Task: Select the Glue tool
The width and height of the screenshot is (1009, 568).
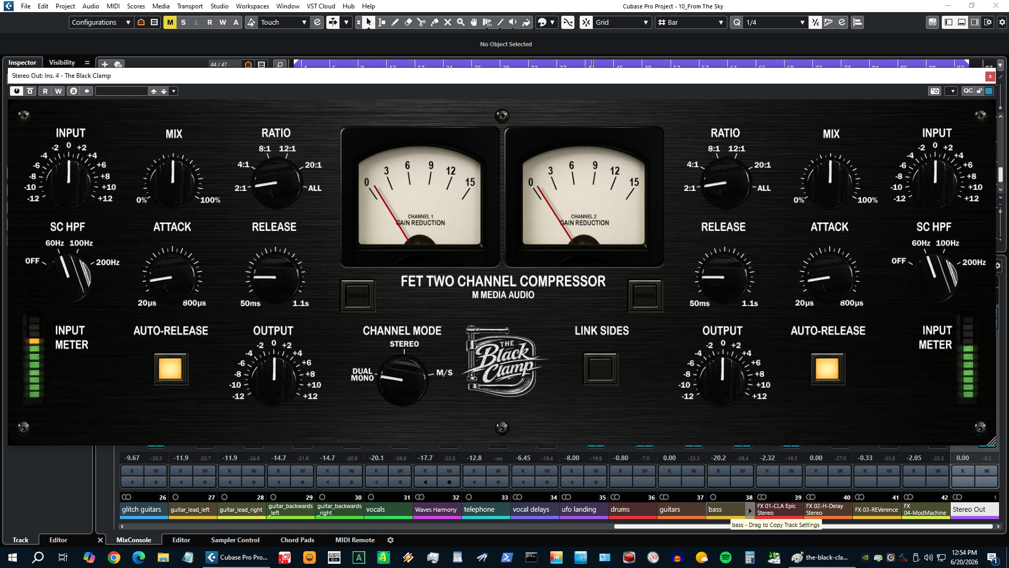Action: point(434,22)
